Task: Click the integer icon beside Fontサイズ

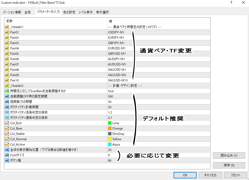Action: pos(7,155)
